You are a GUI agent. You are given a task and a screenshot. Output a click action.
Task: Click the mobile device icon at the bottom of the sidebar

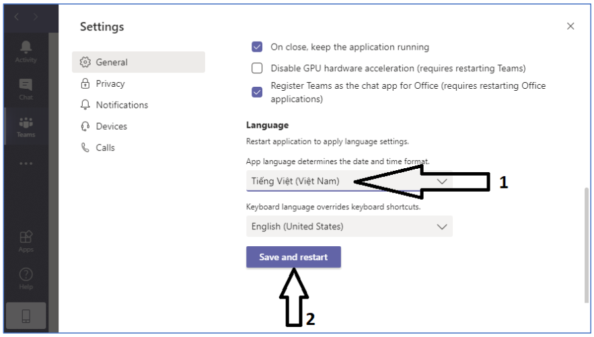(x=26, y=316)
